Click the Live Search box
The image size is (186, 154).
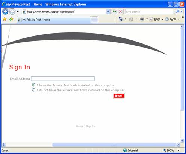click(x=150, y=12)
